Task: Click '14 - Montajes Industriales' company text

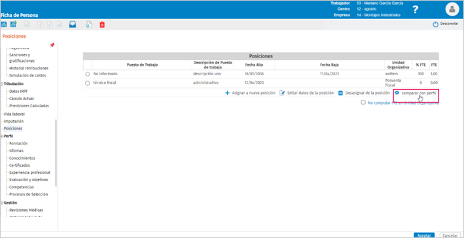Action: click(x=378, y=15)
